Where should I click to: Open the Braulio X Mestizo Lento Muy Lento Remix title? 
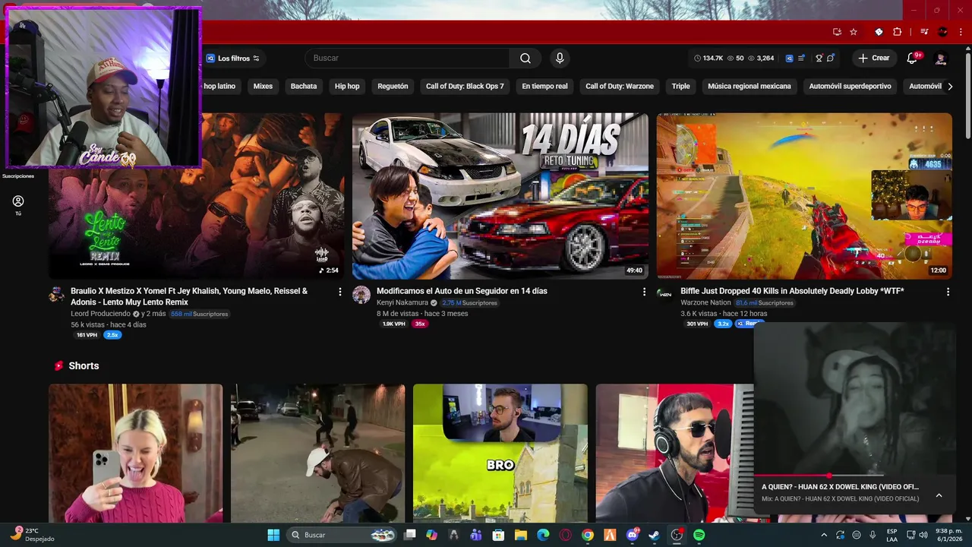(189, 296)
